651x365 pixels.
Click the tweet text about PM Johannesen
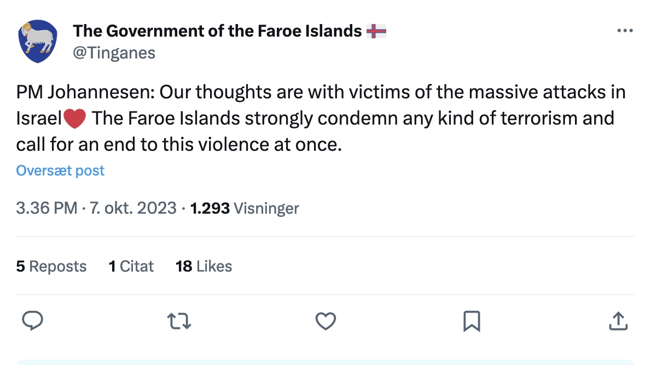tap(321, 118)
